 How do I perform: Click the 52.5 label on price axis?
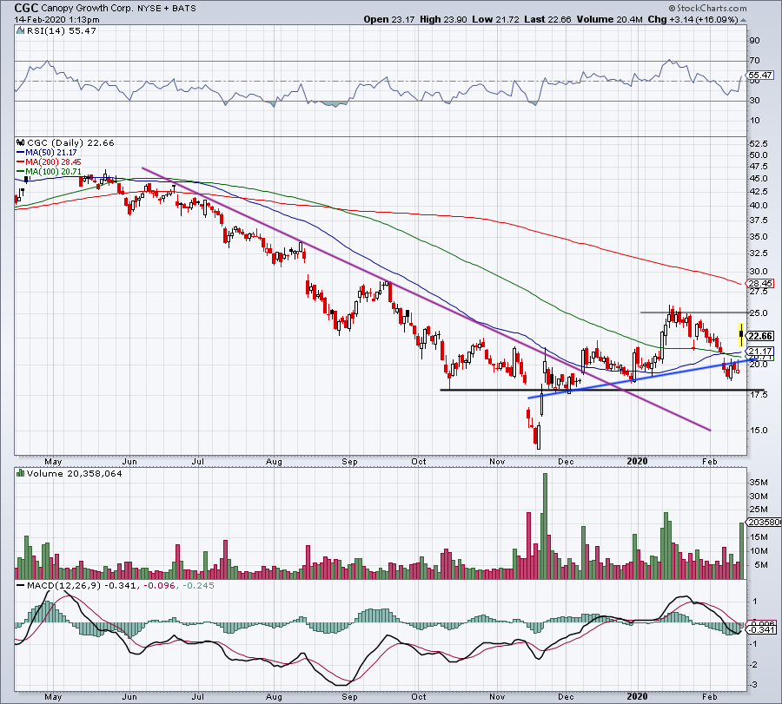[x=758, y=143]
